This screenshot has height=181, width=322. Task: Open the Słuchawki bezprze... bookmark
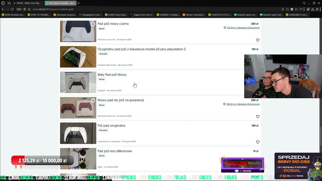pos(65,15)
